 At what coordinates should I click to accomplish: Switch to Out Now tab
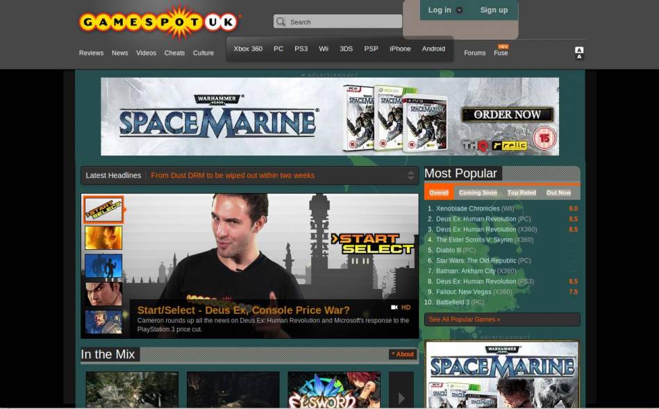pos(558,192)
